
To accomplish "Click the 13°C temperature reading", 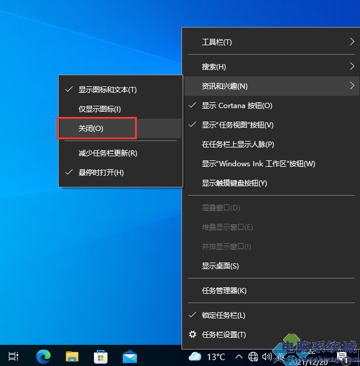I will coord(216,357).
